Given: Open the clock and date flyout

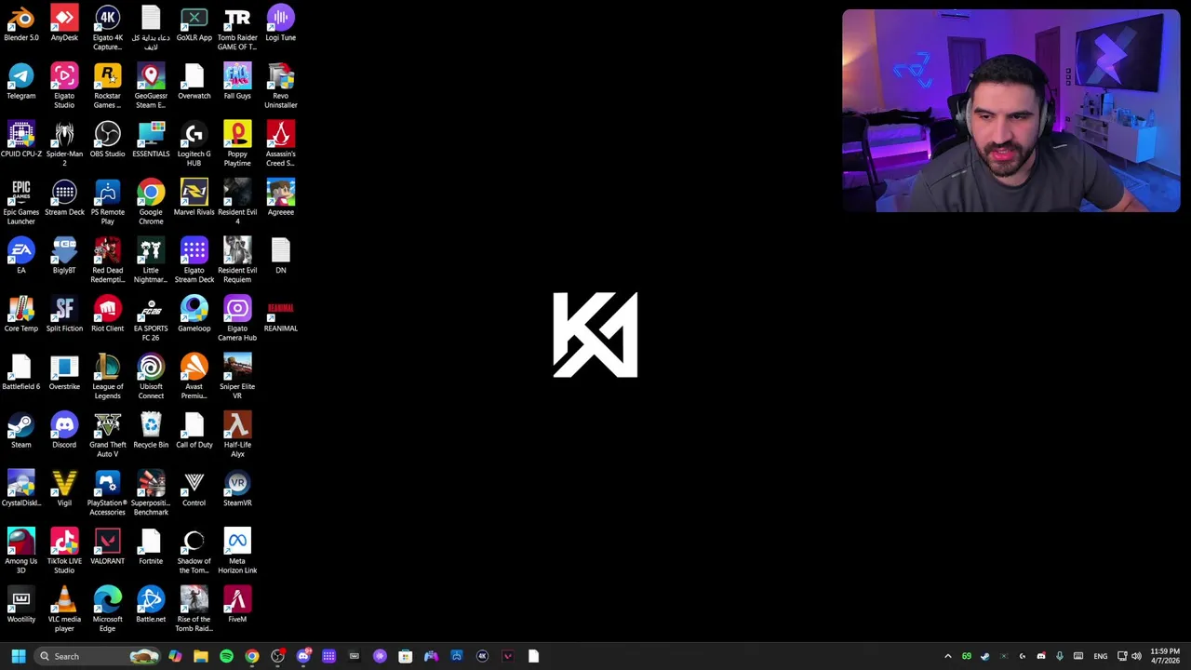Looking at the screenshot, I should (1165, 656).
